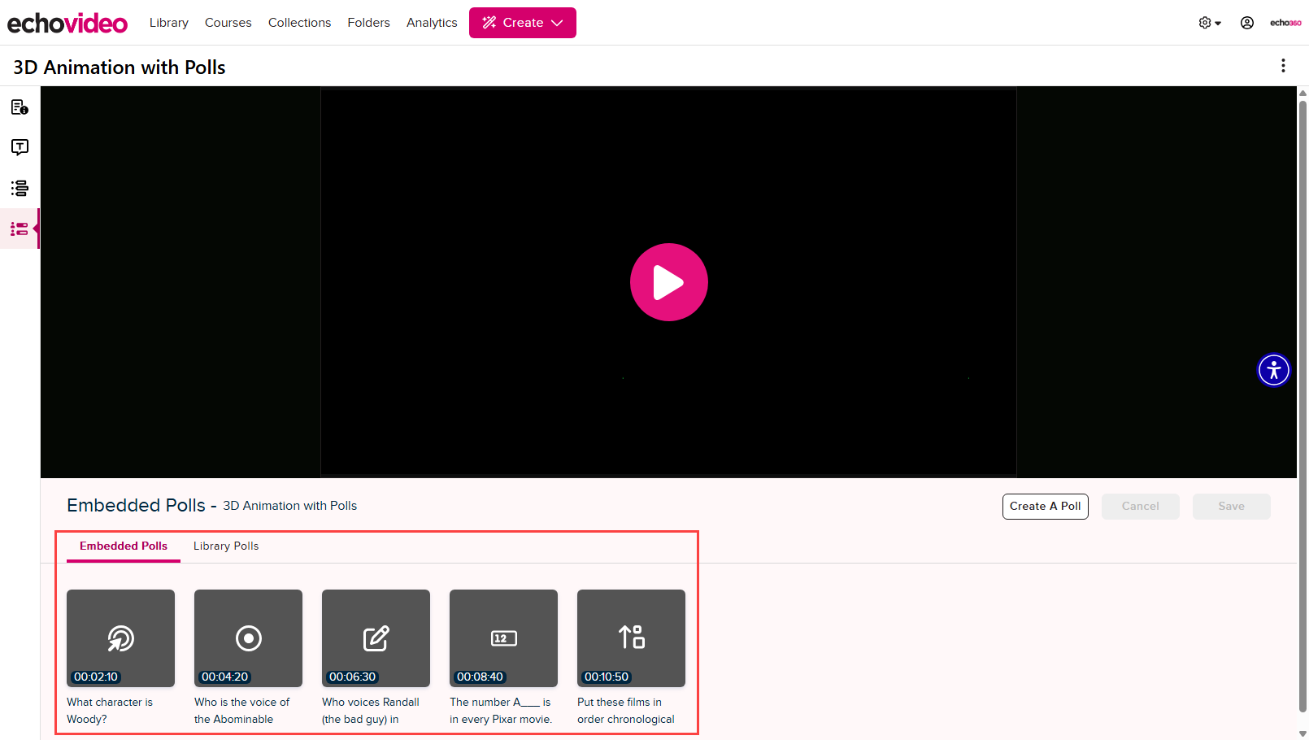Image resolution: width=1309 pixels, height=740 pixels.
Task: Open the poll thumbnail at 00:04:20
Action: (248, 638)
